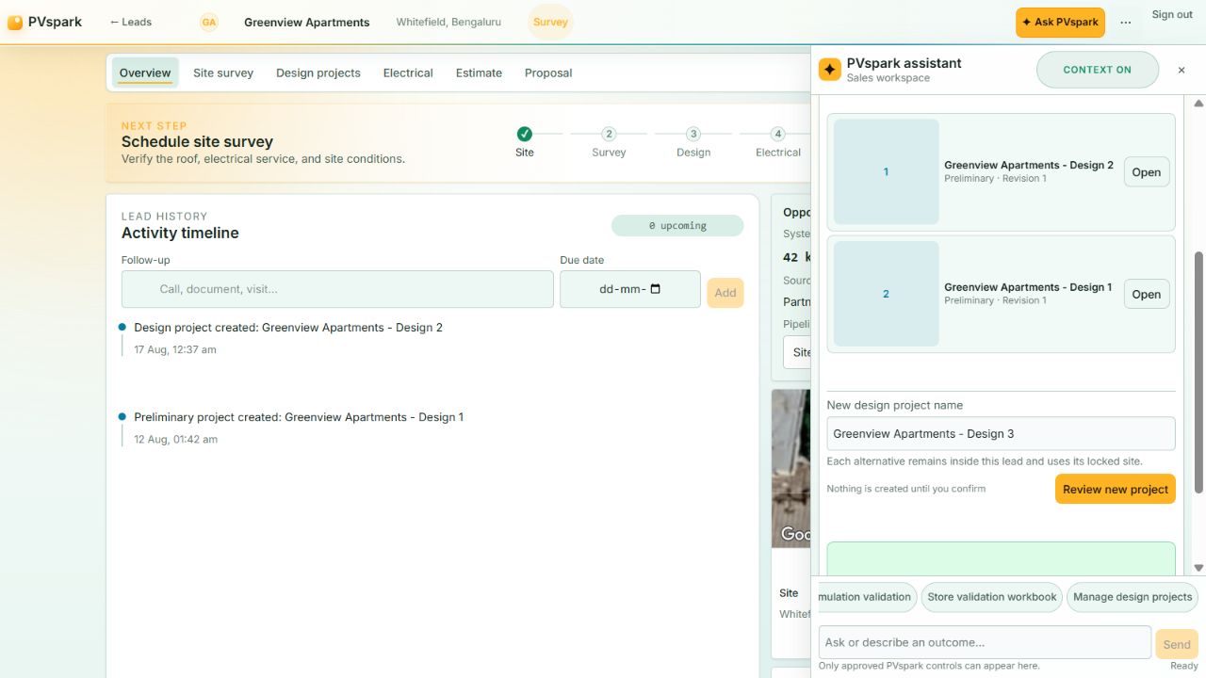1206x678 pixels.
Task: Click the Due date field
Action: coord(630,289)
